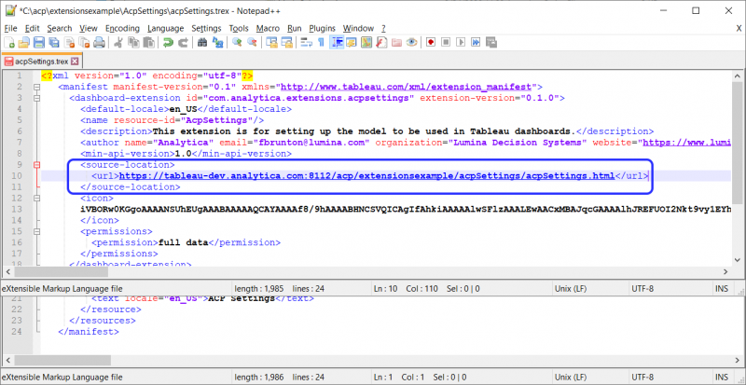The image size is (746, 385).
Task: Click the Zoom In magnifier icon
Action: pos(237,43)
